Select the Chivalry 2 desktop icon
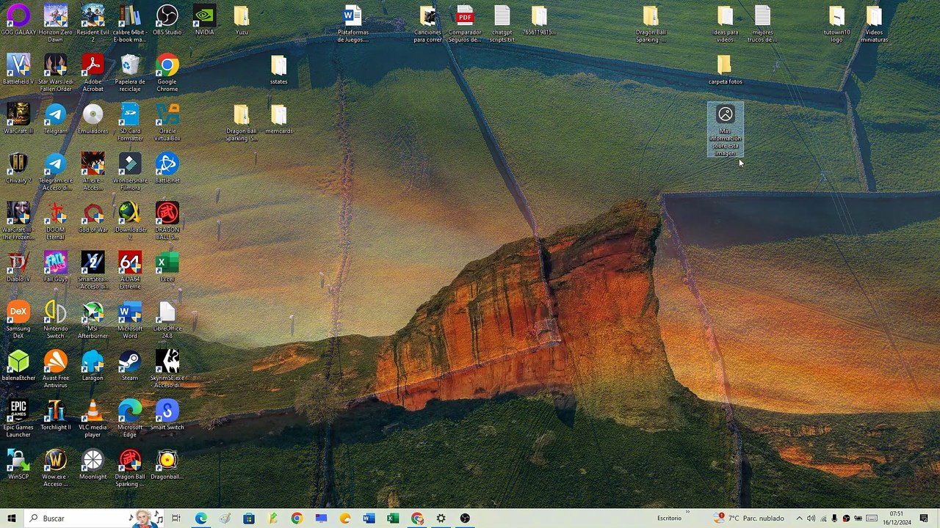The image size is (940, 528). tap(18, 168)
